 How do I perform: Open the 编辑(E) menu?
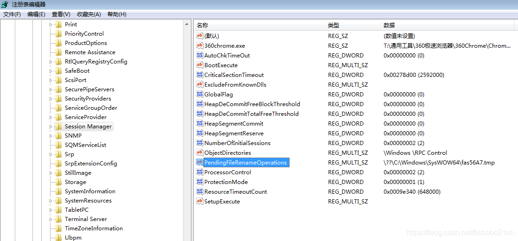point(36,14)
